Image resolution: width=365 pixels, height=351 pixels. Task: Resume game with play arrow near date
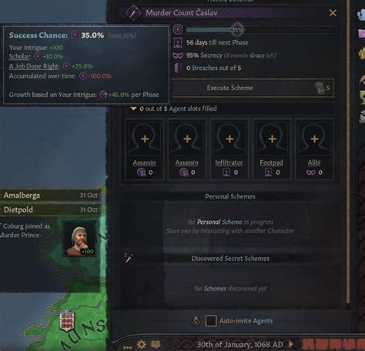(291, 344)
